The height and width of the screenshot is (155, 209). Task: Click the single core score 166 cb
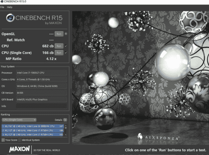[x=48, y=53]
